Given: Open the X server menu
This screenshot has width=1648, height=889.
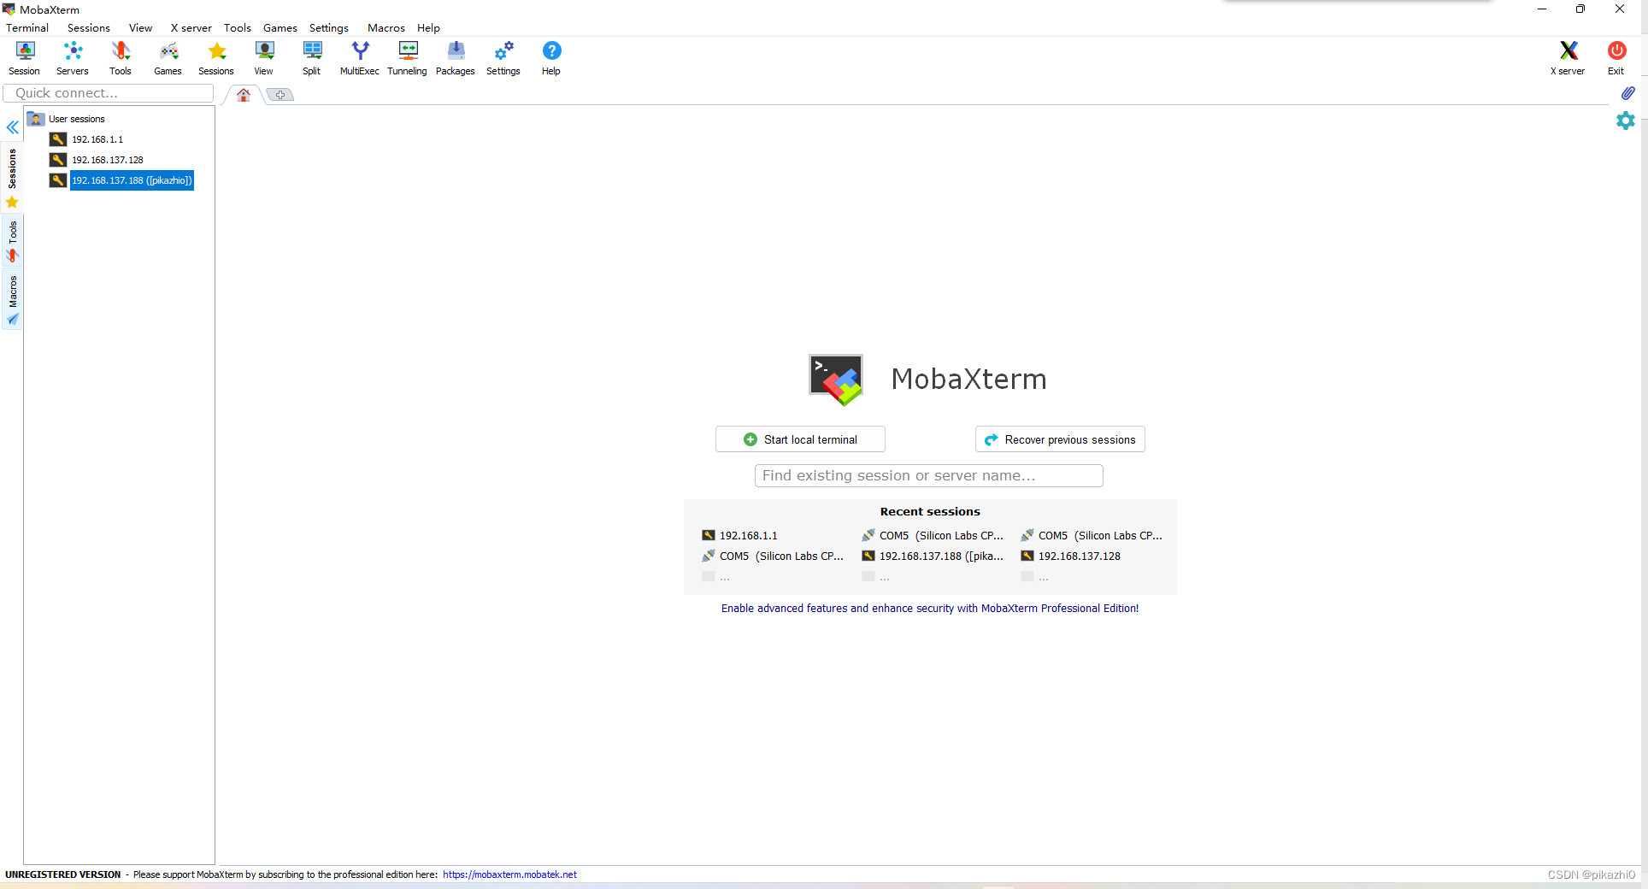Looking at the screenshot, I should click(x=191, y=28).
